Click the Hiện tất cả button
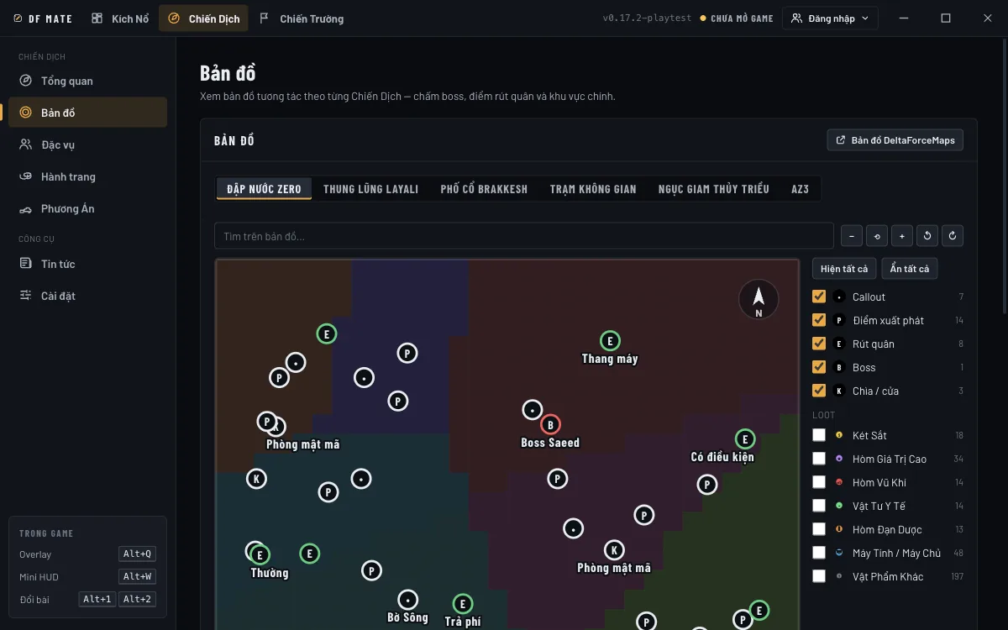This screenshot has width=1008, height=630. (844, 269)
